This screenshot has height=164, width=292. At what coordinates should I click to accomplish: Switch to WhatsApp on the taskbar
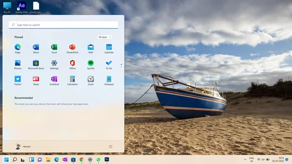[x=98, y=159]
